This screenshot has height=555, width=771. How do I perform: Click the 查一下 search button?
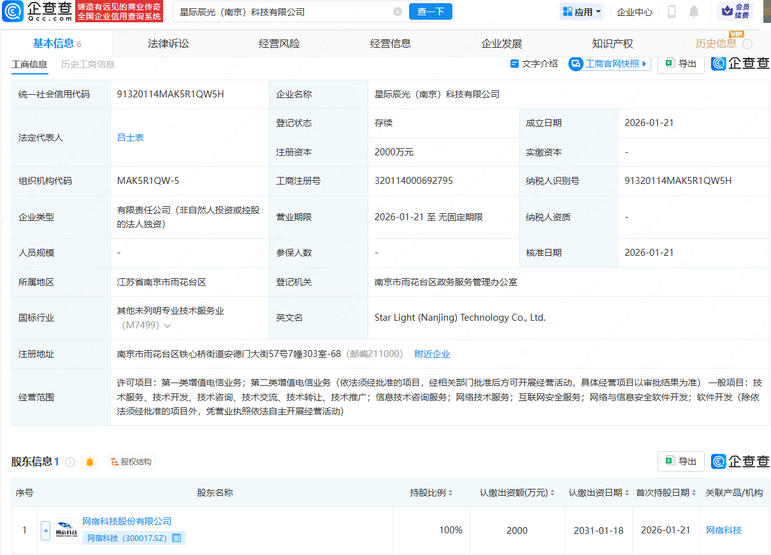coord(430,11)
